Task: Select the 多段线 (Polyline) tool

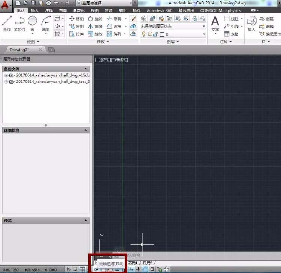Action: (19, 24)
